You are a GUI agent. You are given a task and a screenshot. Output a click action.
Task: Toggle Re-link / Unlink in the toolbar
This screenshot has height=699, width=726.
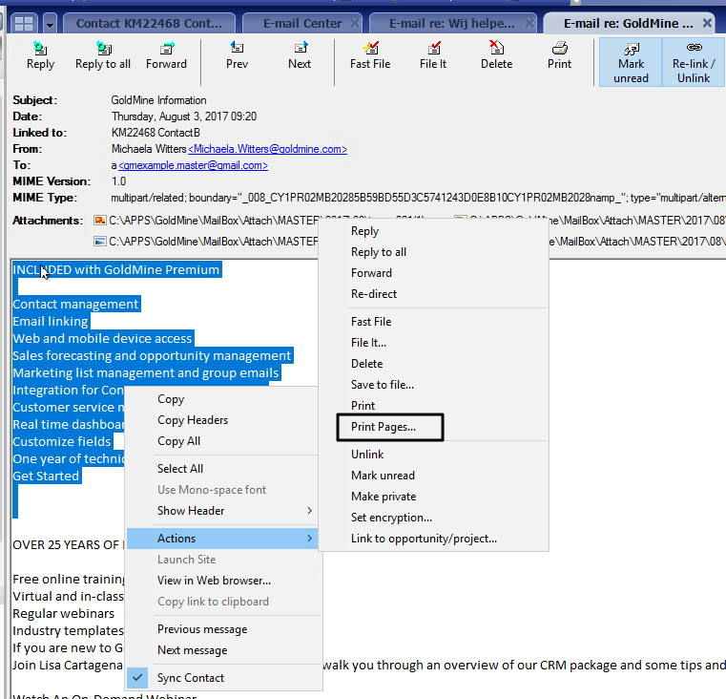pos(694,62)
